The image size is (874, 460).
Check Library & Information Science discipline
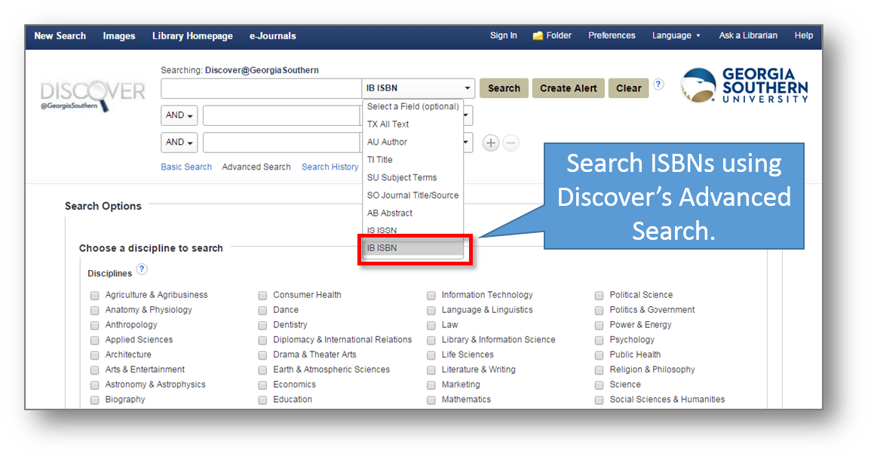(x=431, y=340)
